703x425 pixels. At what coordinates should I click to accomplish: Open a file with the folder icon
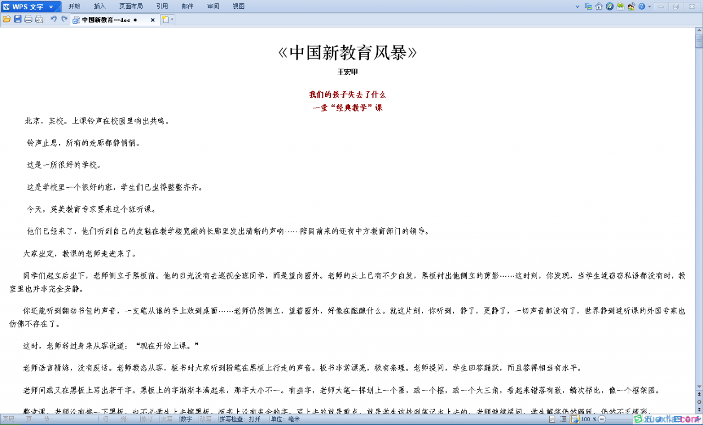[7, 19]
